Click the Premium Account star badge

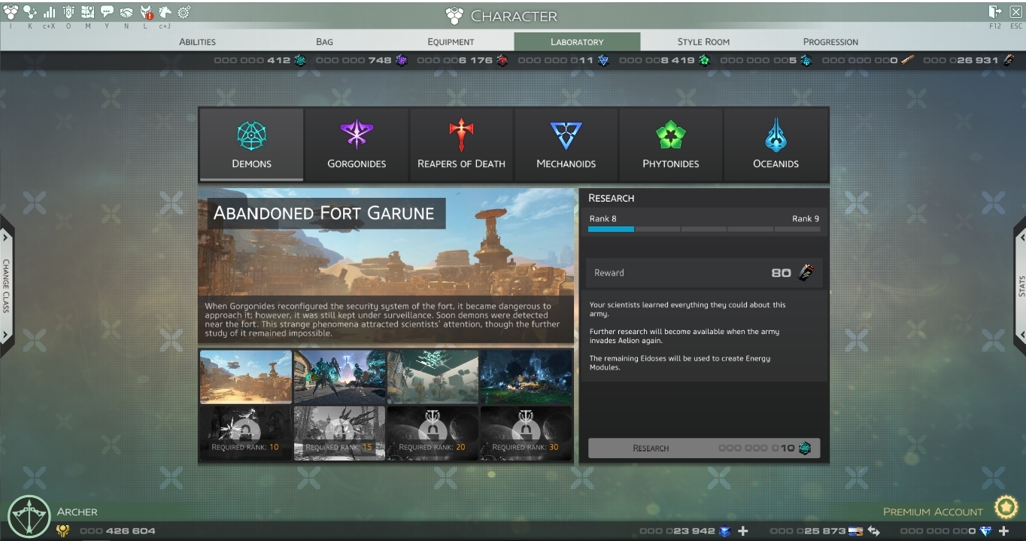pos(1006,509)
